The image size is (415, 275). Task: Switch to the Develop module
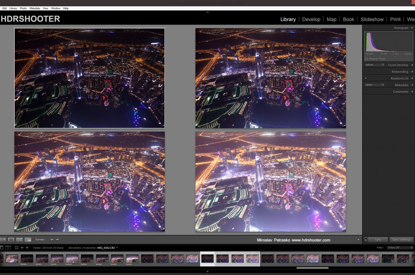point(311,19)
